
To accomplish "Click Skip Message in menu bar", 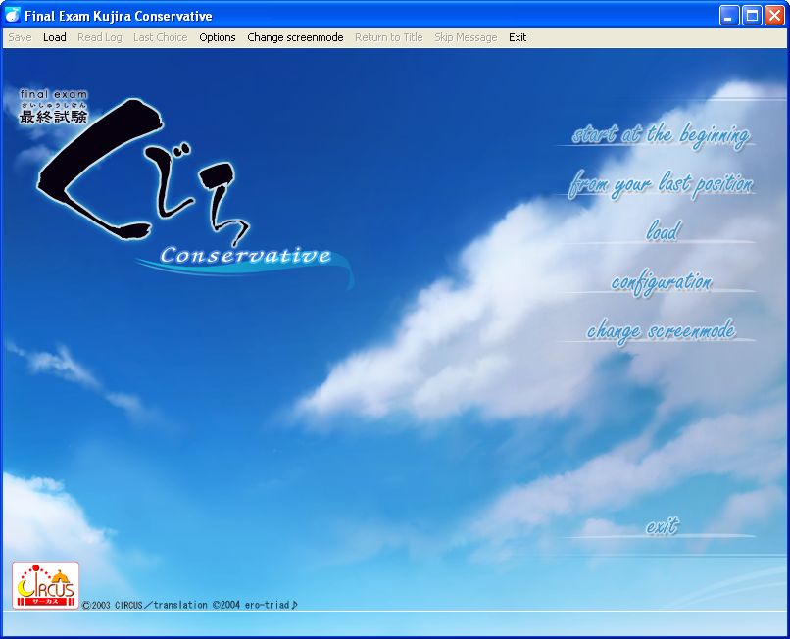I will [466, 37].
